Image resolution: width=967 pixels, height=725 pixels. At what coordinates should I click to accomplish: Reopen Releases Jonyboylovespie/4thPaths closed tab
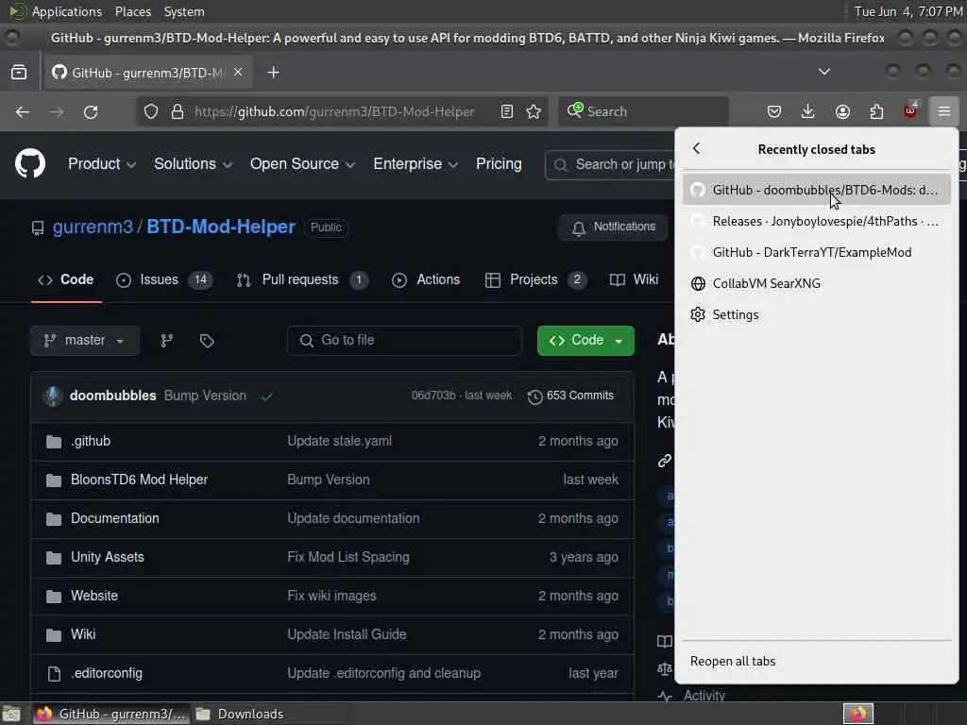[x=816, y=221]
